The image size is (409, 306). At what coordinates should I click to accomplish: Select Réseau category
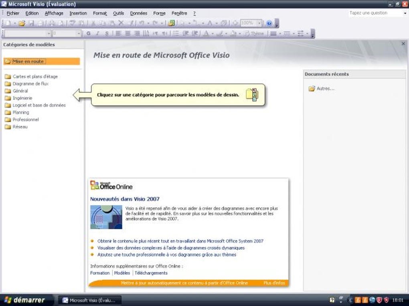point(16,127)
